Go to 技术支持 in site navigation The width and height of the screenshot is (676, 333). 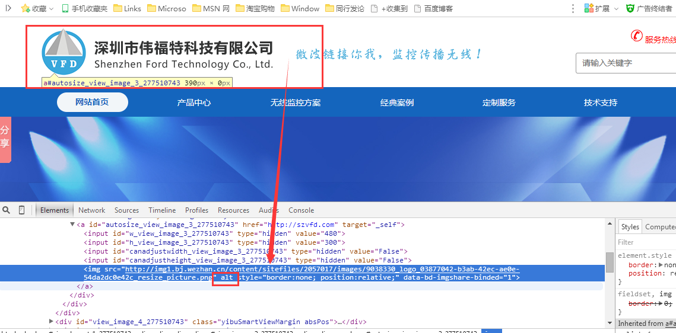click(601, 103)
